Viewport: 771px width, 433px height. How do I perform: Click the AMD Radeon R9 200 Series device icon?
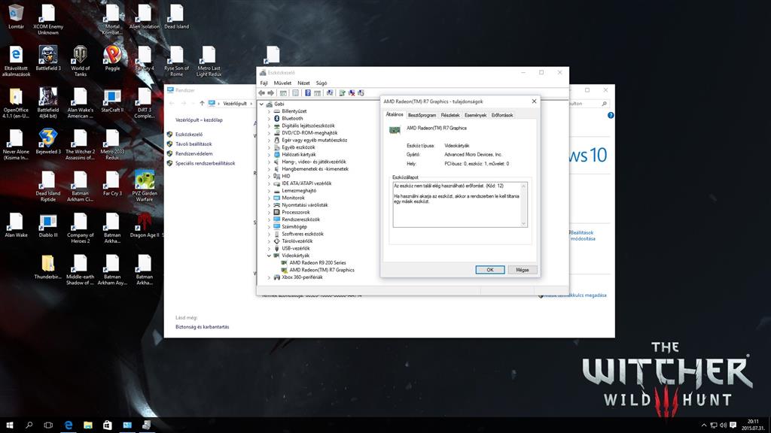tap(284, 262)
